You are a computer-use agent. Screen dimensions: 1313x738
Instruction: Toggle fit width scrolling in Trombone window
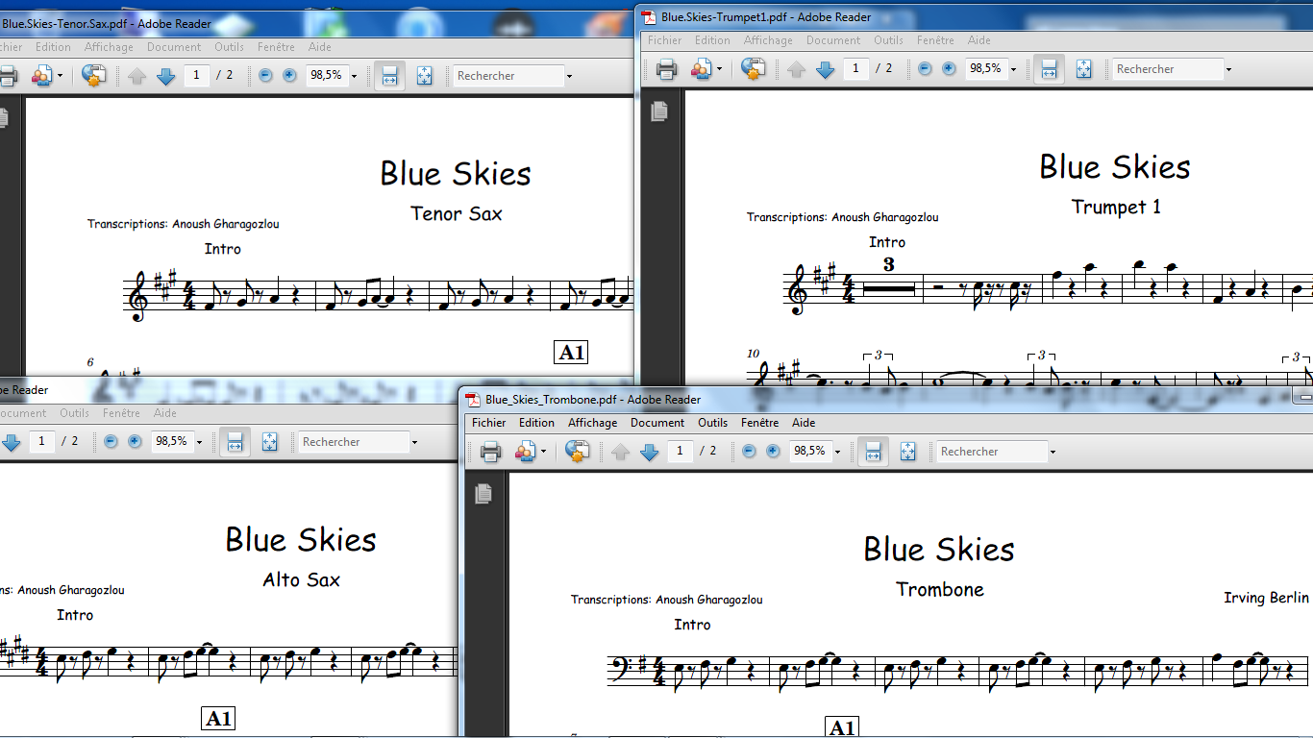click(x=873, y=452)
